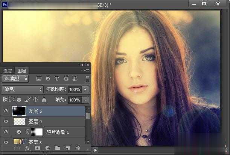Lock image pixels brush icon
The image size is (230, 155).
coord(27,100)
